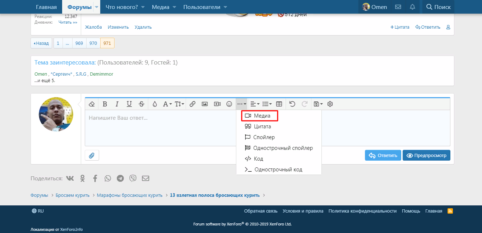Screen dimensions: 482x233
Task: Toggle italic text formatting
Action: [117, 104]
